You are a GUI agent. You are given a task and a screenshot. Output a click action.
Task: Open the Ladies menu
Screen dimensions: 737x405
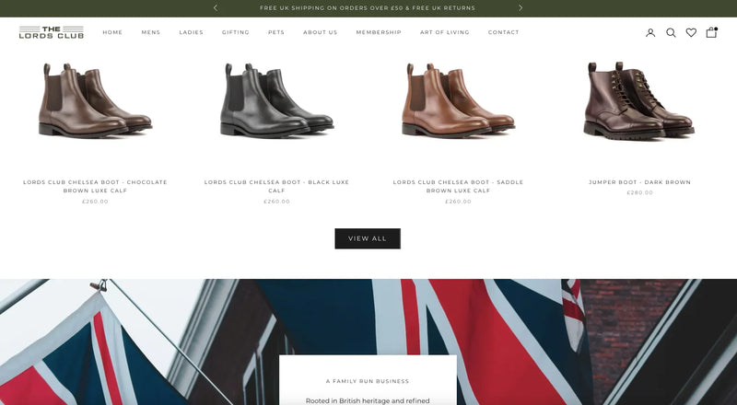click(x=192, y=32)
